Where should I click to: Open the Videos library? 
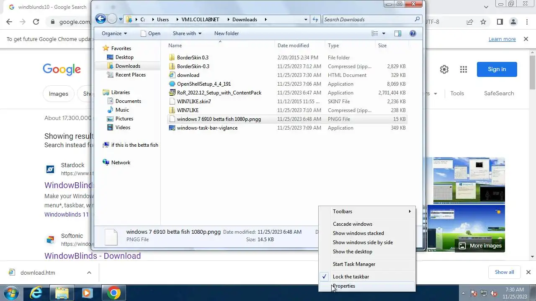tap(123, 128)
